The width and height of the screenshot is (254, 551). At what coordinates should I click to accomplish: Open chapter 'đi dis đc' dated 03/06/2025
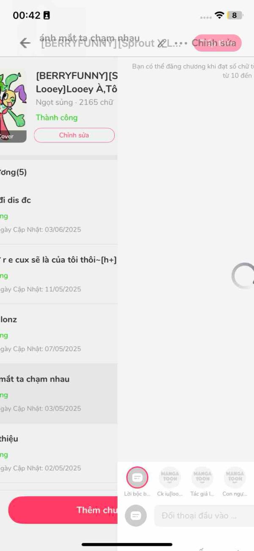pos(58,215)
